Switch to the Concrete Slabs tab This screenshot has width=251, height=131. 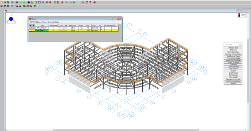click(x=54, y=22)
